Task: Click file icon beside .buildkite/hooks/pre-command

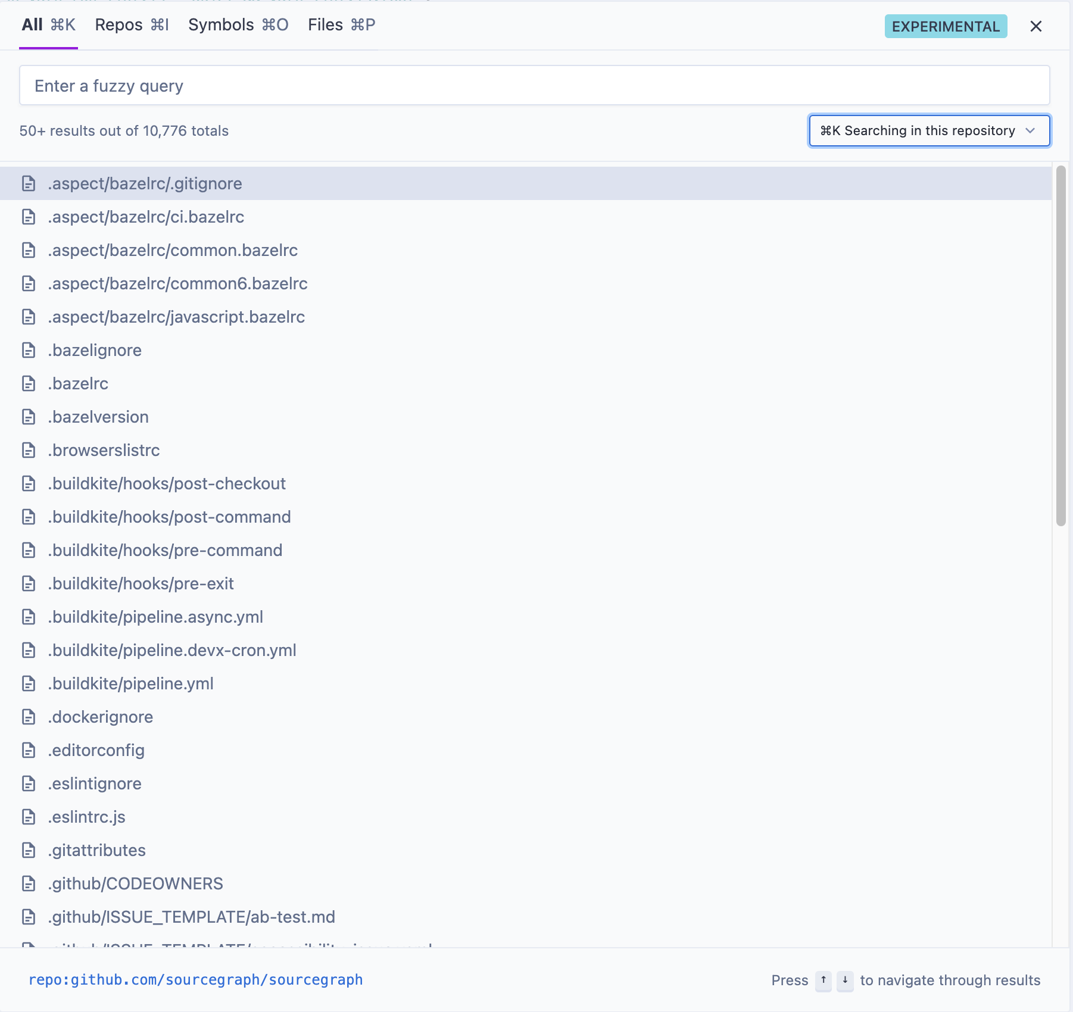Action: pos(29,550)
